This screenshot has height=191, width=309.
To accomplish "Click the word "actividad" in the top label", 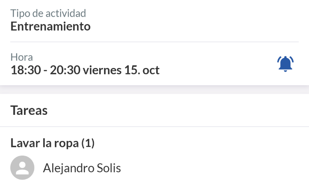I will click(65, 13).
